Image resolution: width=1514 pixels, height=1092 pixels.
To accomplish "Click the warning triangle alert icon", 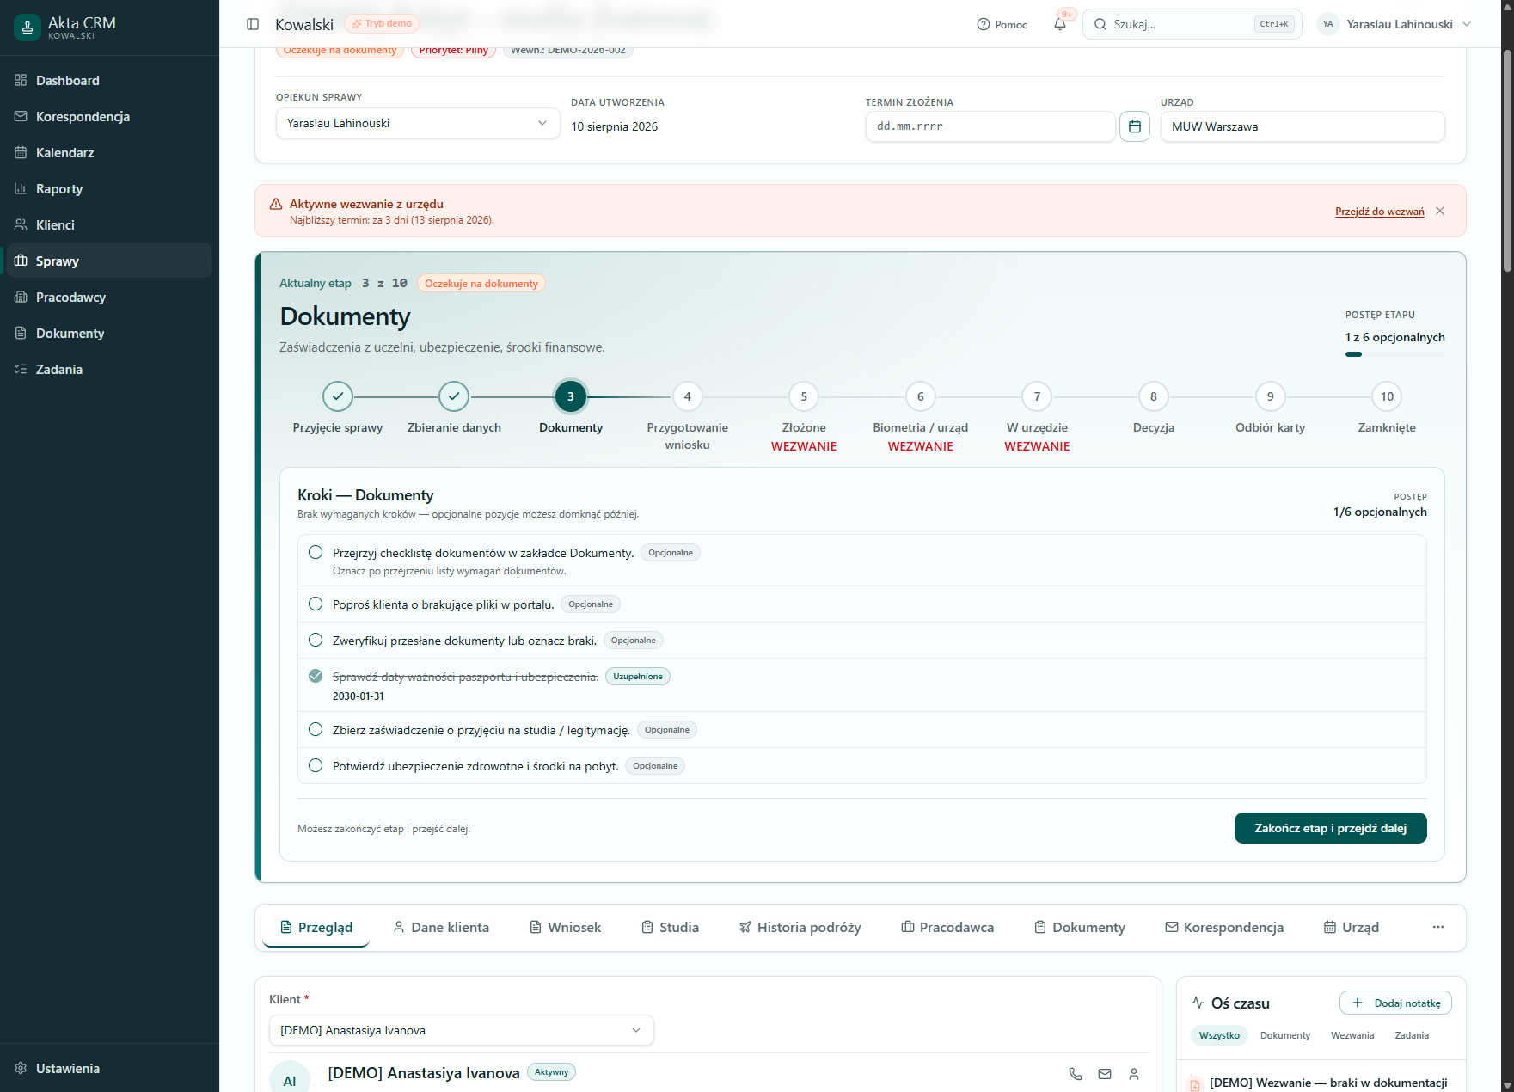I will click(x=276, y=204).
